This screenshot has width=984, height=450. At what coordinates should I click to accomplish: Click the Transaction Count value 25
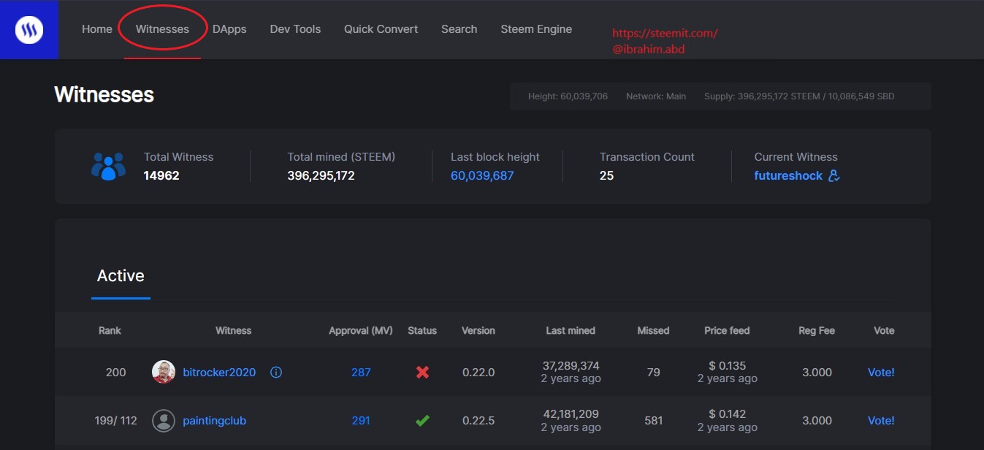[606, 176]
